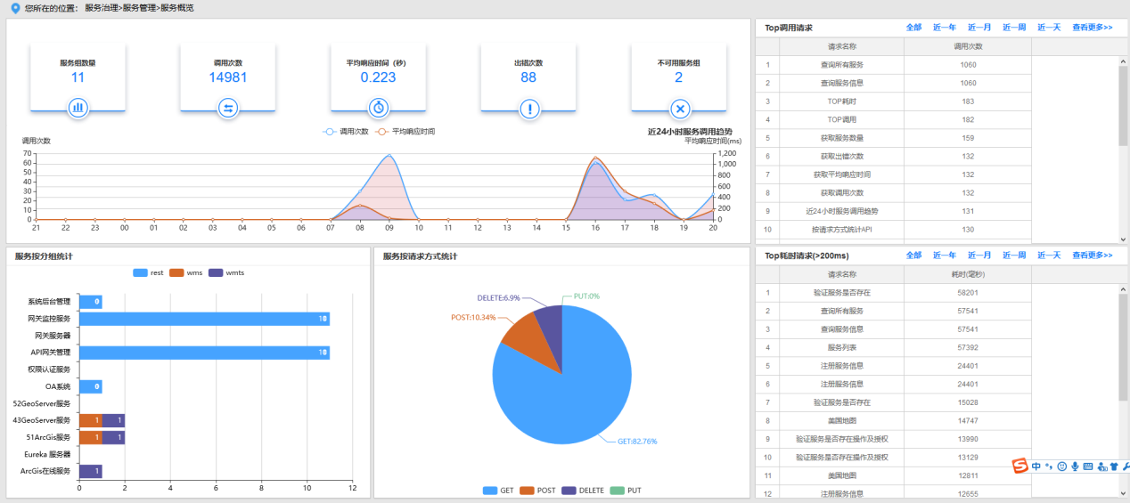This screenshot has height=503, width=1130.
Task: Click the stopwatch icon under 平均响应时间 card
Action: (379, 109)
